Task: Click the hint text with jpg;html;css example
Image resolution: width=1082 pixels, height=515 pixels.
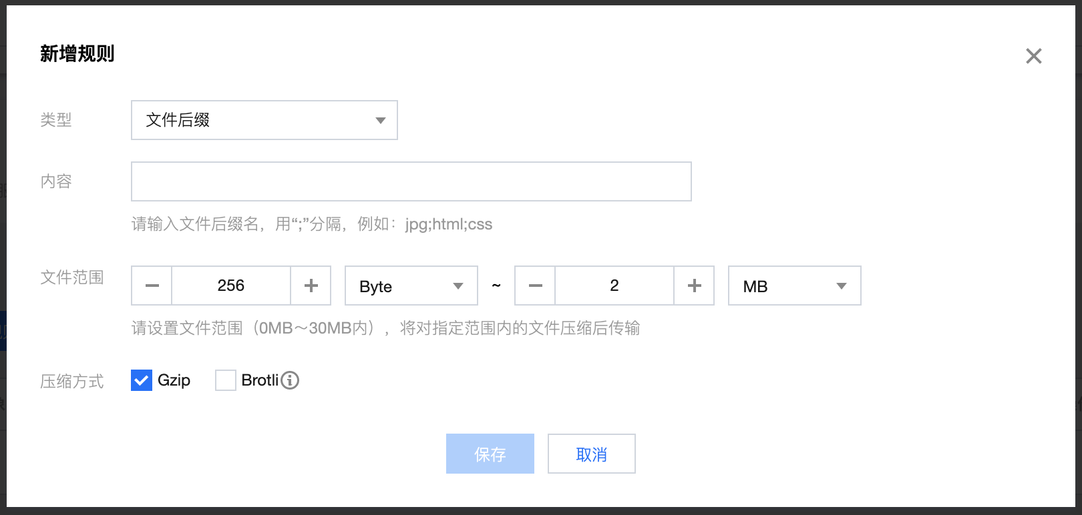Action: point(312,224)
